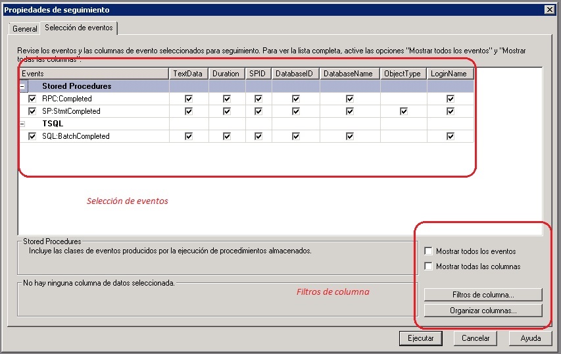Viewport: 561px width, 354px height.
Task: Click the SPID column header
Action: point(258,74)
